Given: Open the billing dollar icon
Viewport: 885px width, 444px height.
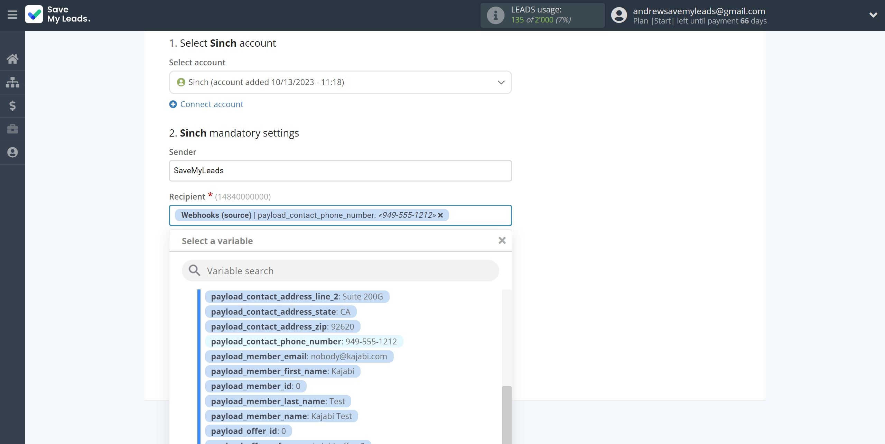Looking at the screenshot, I should click(12, 106).
